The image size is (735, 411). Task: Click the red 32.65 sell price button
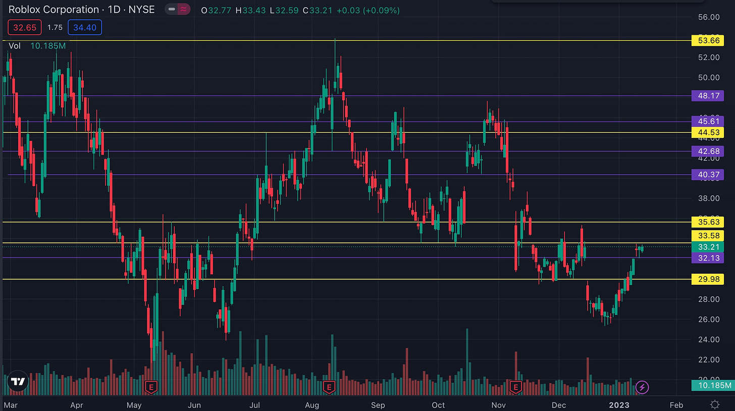[x=24, y=27]
